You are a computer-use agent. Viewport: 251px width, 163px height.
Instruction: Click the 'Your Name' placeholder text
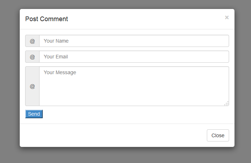(x=56, y=41)
